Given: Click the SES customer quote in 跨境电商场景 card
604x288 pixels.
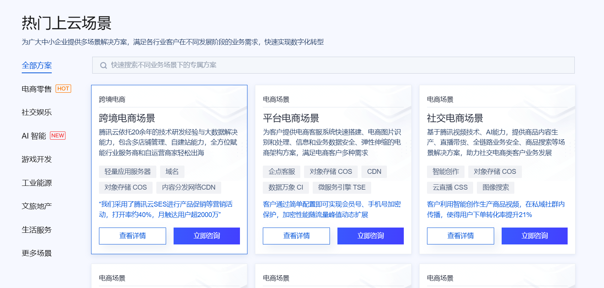Looking at the screenshot, I should point(166,210).
